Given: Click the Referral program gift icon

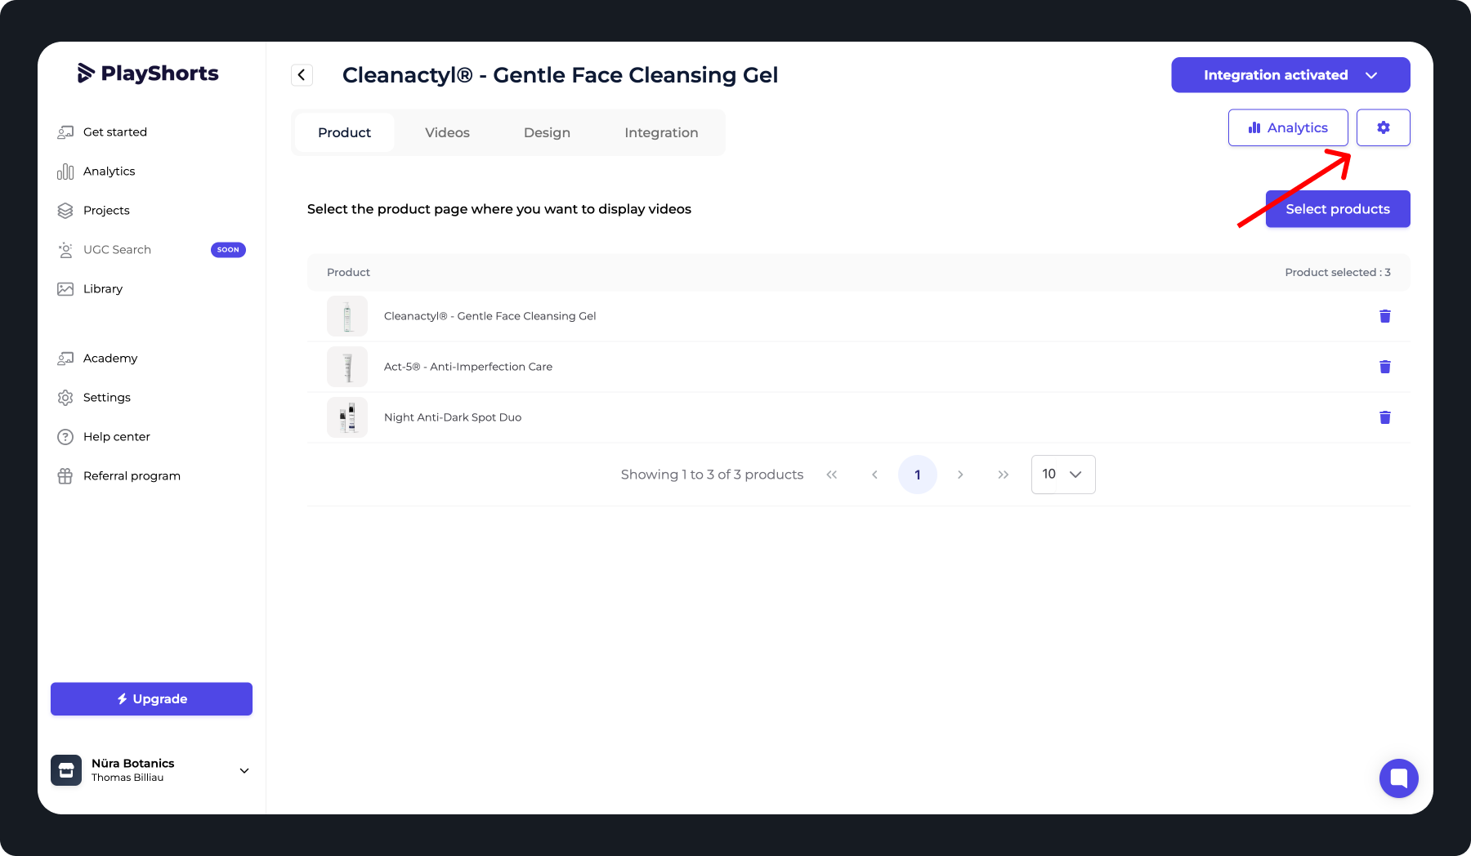Looking at the screenshot, I should [65, 476].
